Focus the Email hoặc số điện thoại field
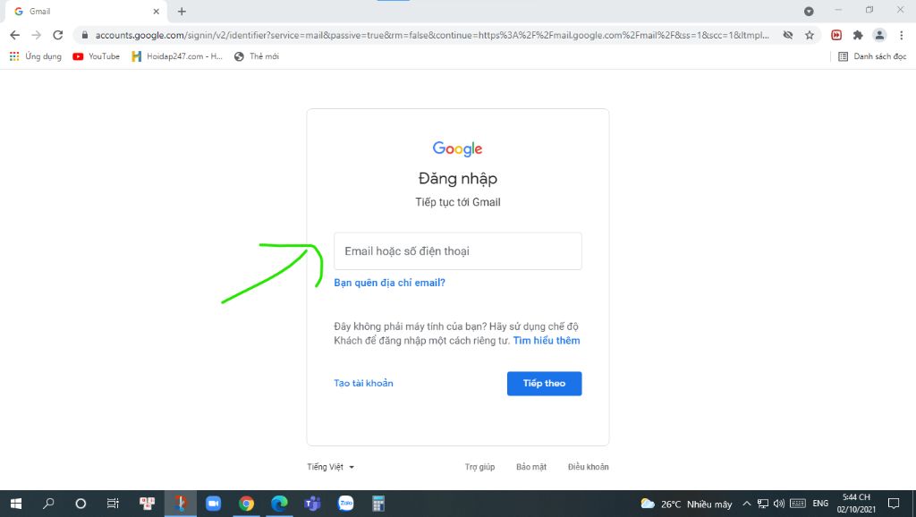The width and height of the screenshot is (916, 517). click(458, 251)
